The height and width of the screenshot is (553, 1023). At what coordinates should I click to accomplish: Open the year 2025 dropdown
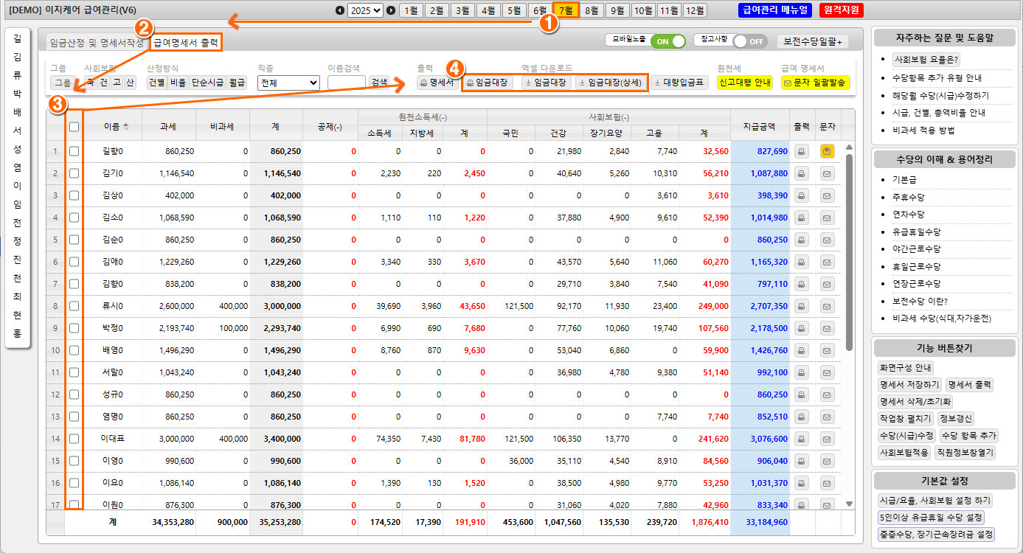(x=365, y=10)
